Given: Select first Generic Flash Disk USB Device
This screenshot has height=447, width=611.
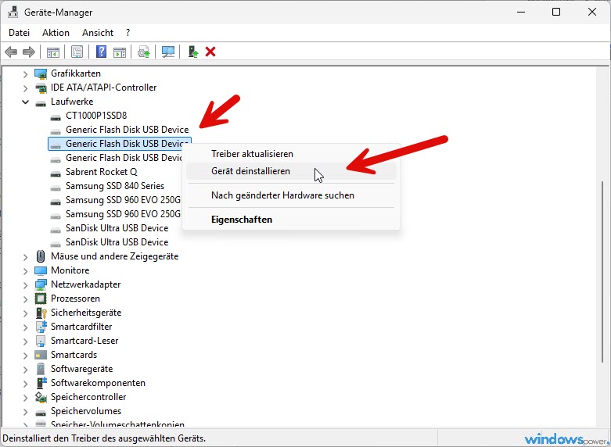Looking at the screenshot, I should [127, 130].
